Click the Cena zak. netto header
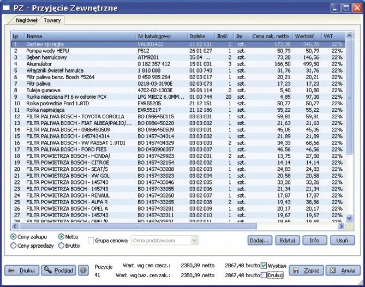This screenshot has width=365, height=287. pyautogui.click(x=271, y=37)
